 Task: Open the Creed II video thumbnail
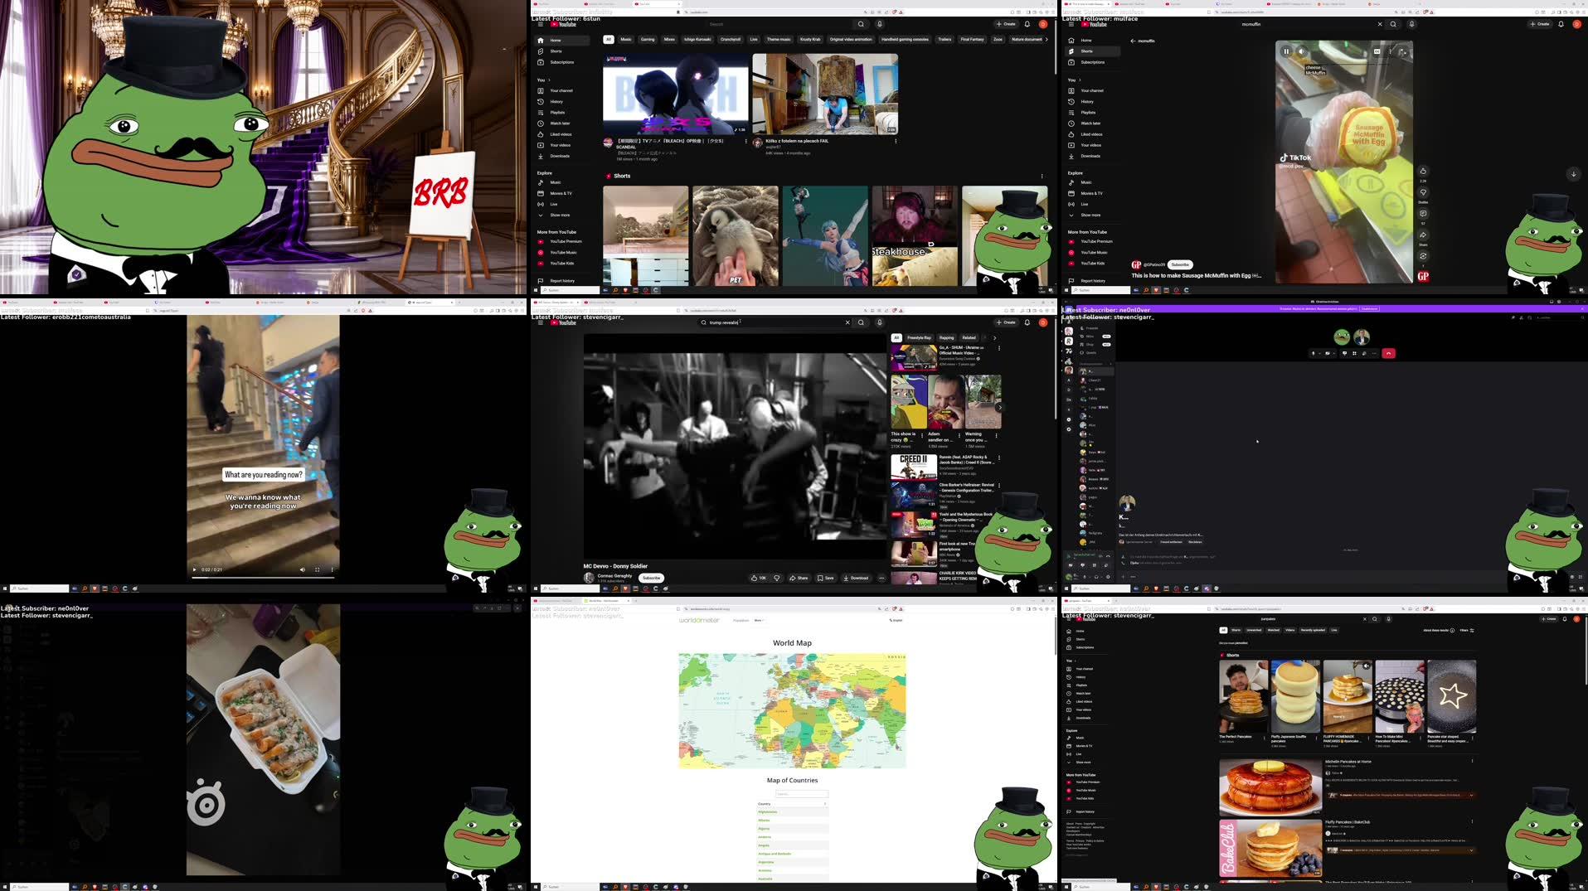pos(914,467)
